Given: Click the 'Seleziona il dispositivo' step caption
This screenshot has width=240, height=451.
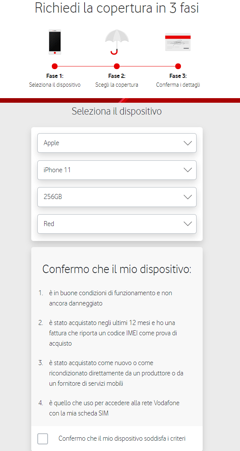Looking at the screenshot, I should 54,85.
